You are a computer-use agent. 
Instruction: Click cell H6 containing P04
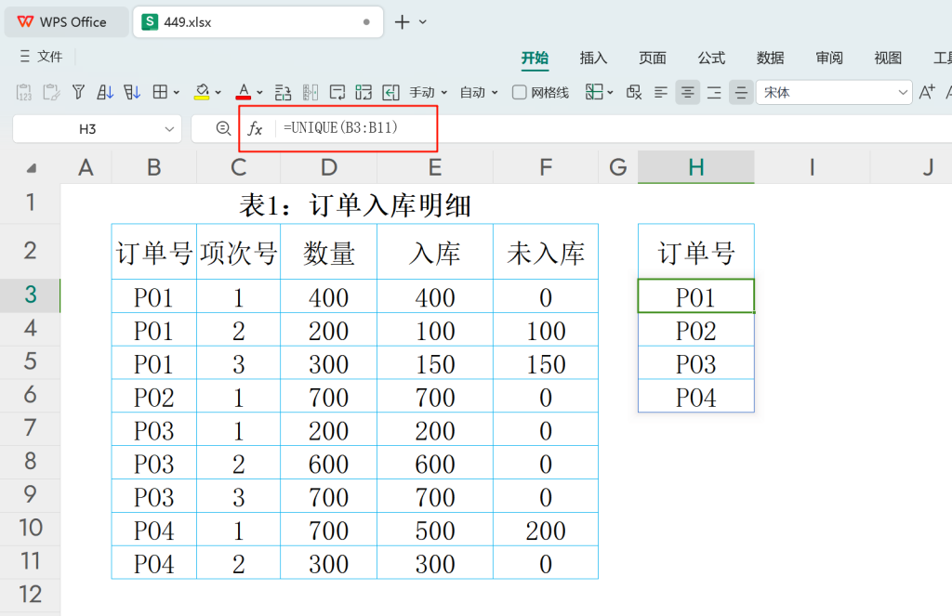tap(695, 397)
